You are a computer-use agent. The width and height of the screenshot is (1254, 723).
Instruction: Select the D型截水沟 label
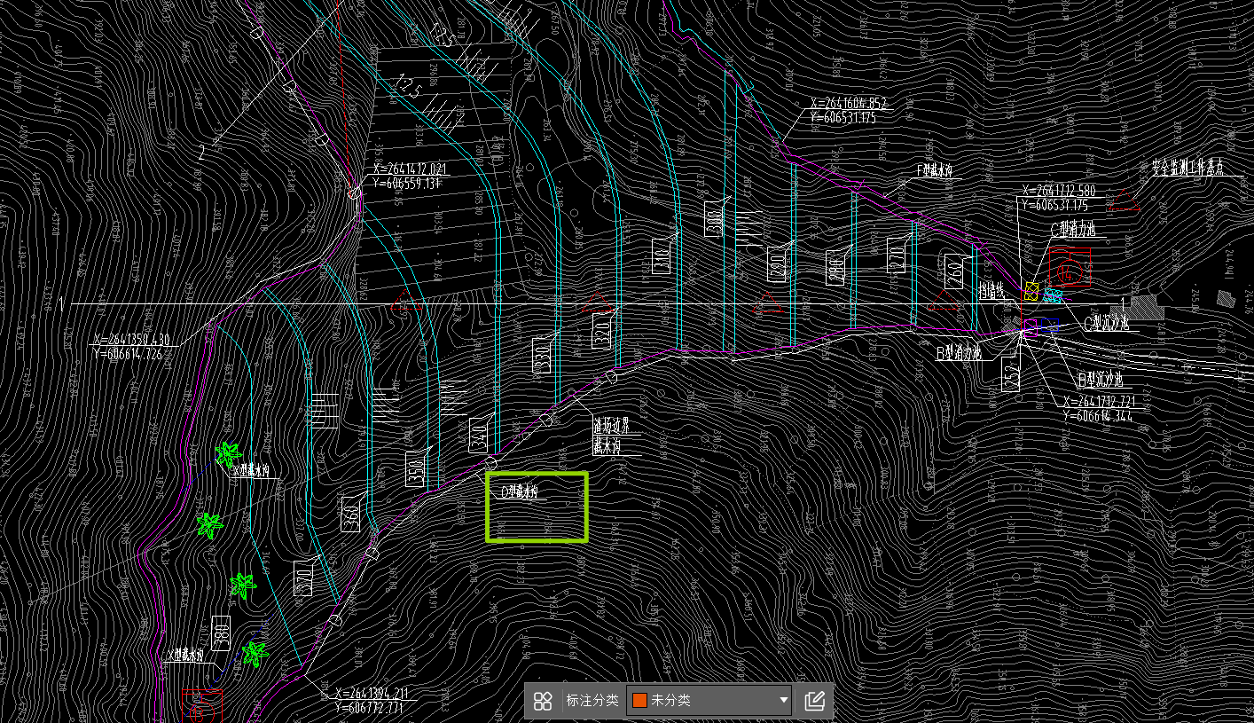click(521, 491)
